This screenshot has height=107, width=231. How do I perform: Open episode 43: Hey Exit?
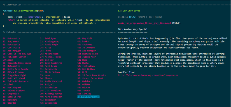pyautogui.click(x=85, y=39)
